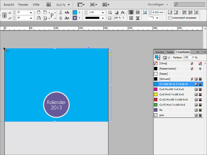Open the opacity slider arrow next to 100 %

124,18
